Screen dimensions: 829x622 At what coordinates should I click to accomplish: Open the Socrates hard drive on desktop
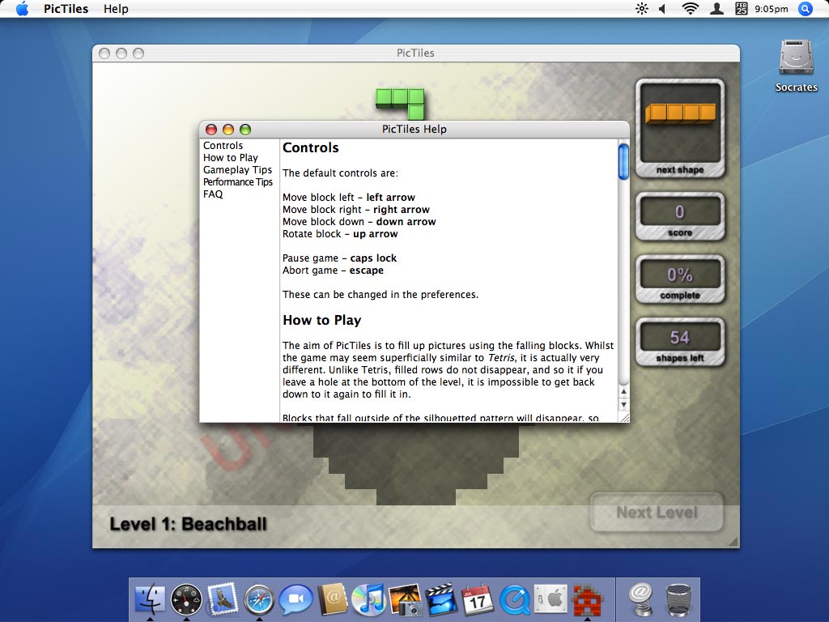click(796, 65)
